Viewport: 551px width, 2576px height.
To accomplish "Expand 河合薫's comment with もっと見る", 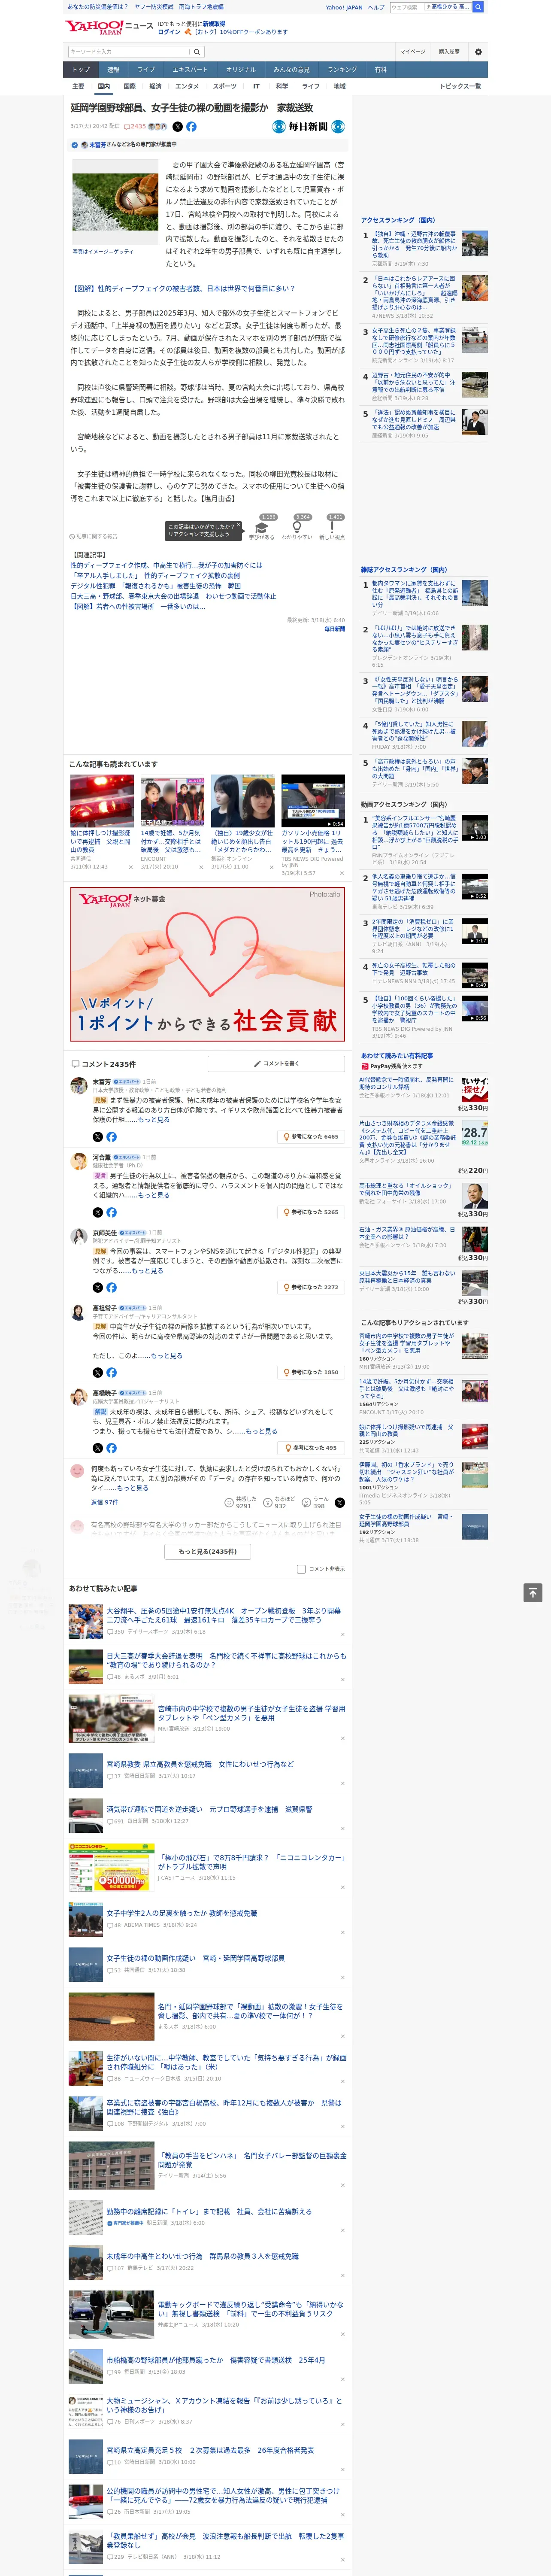I will click(154, 1195).
